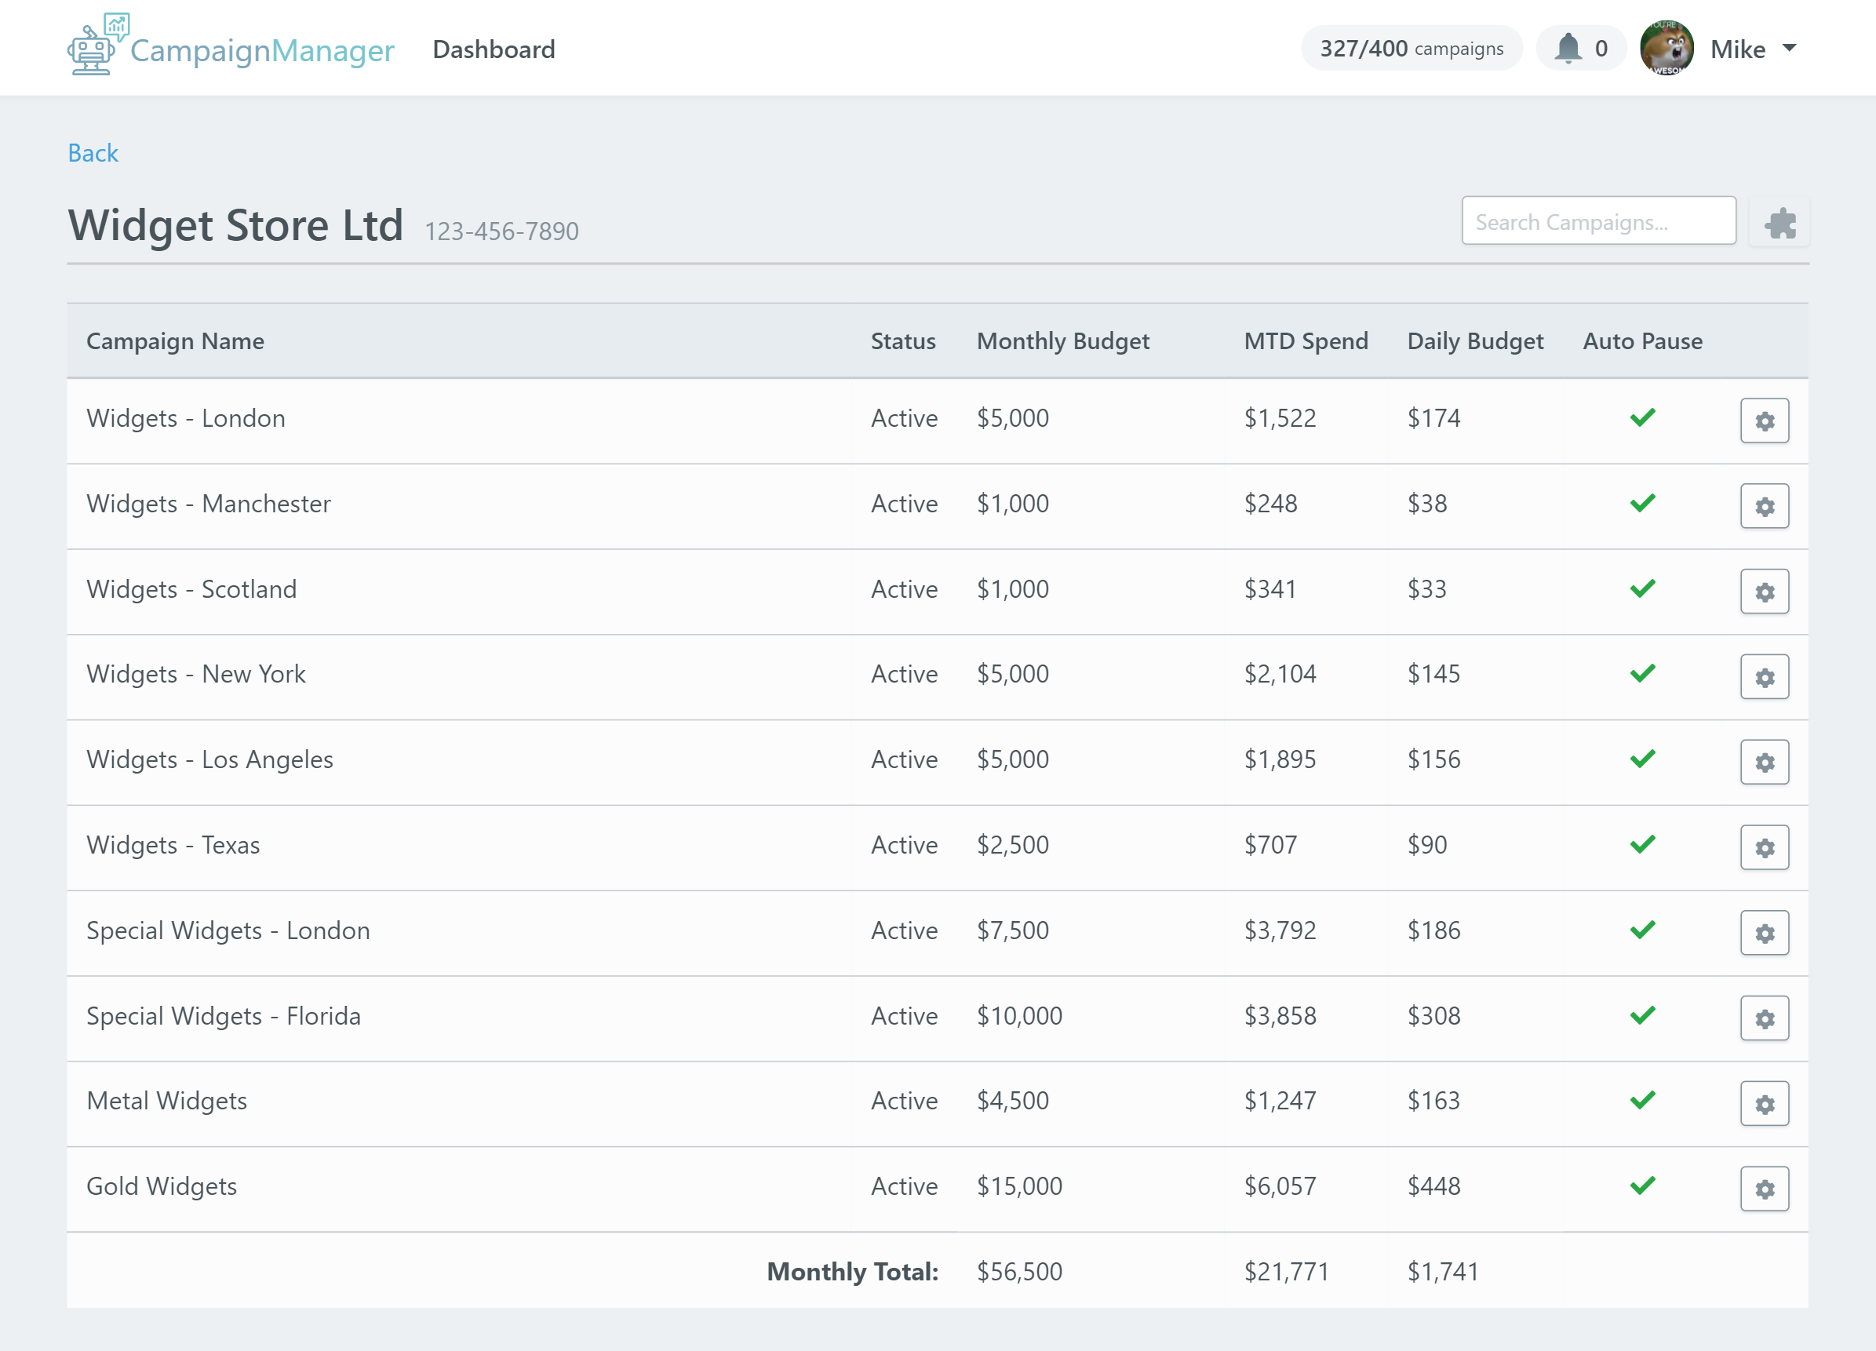
Task: Toggle Auto Pause checkmark for Widgets - London
Action: tap(1643, 417)
